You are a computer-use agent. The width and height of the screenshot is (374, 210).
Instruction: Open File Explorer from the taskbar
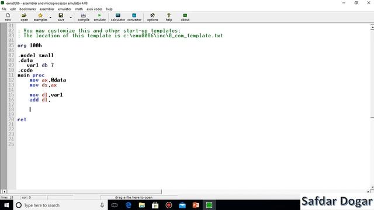pos(141,205)
